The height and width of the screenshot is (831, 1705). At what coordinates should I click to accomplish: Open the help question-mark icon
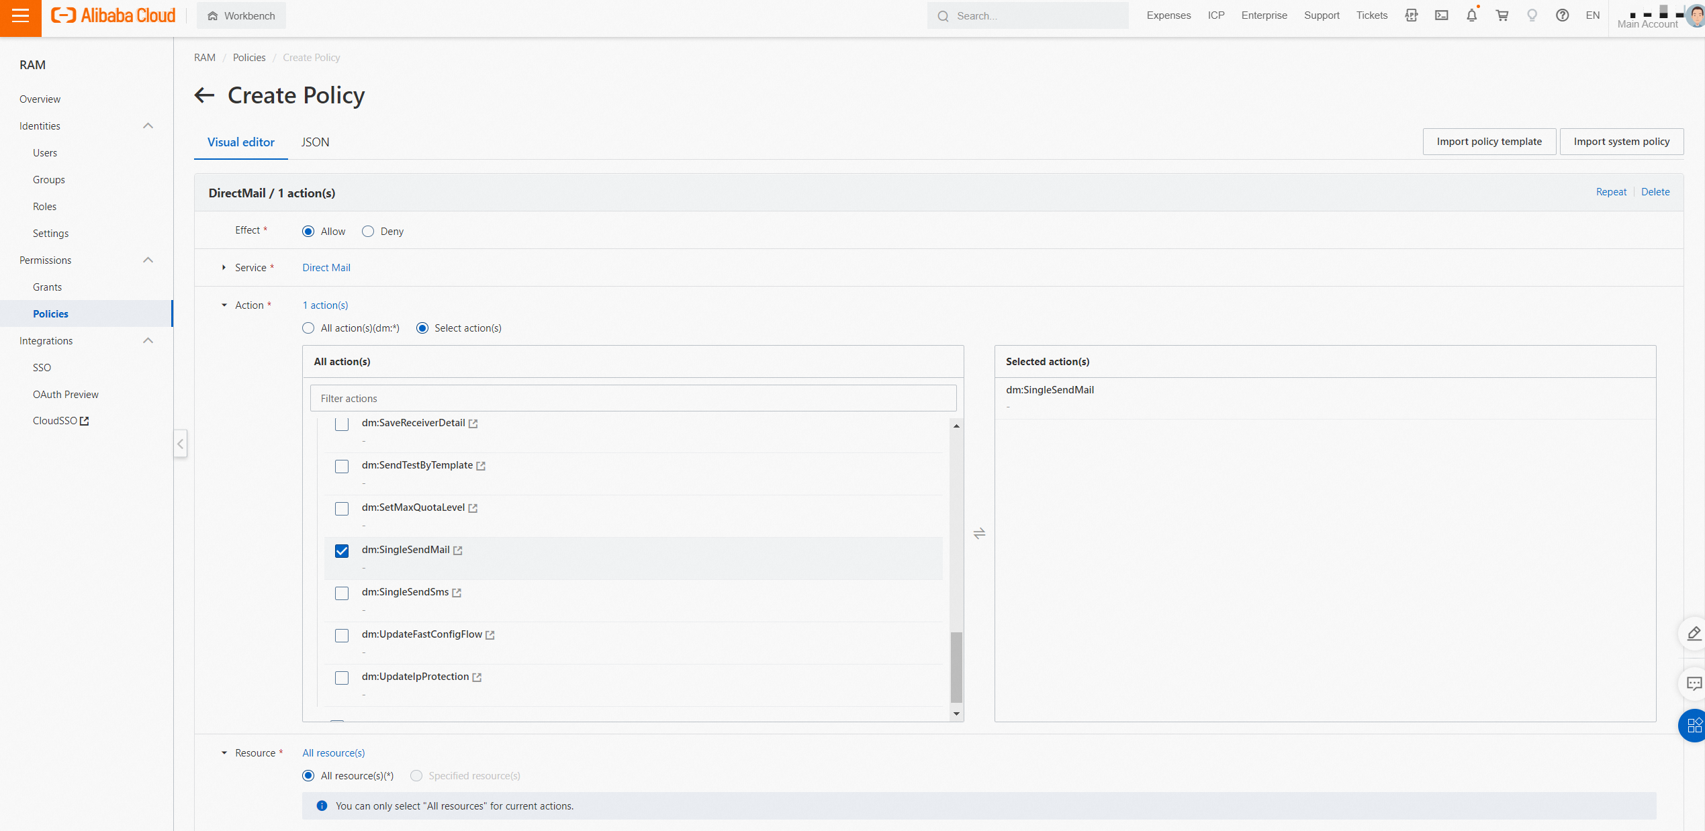tap(1563, 15)
